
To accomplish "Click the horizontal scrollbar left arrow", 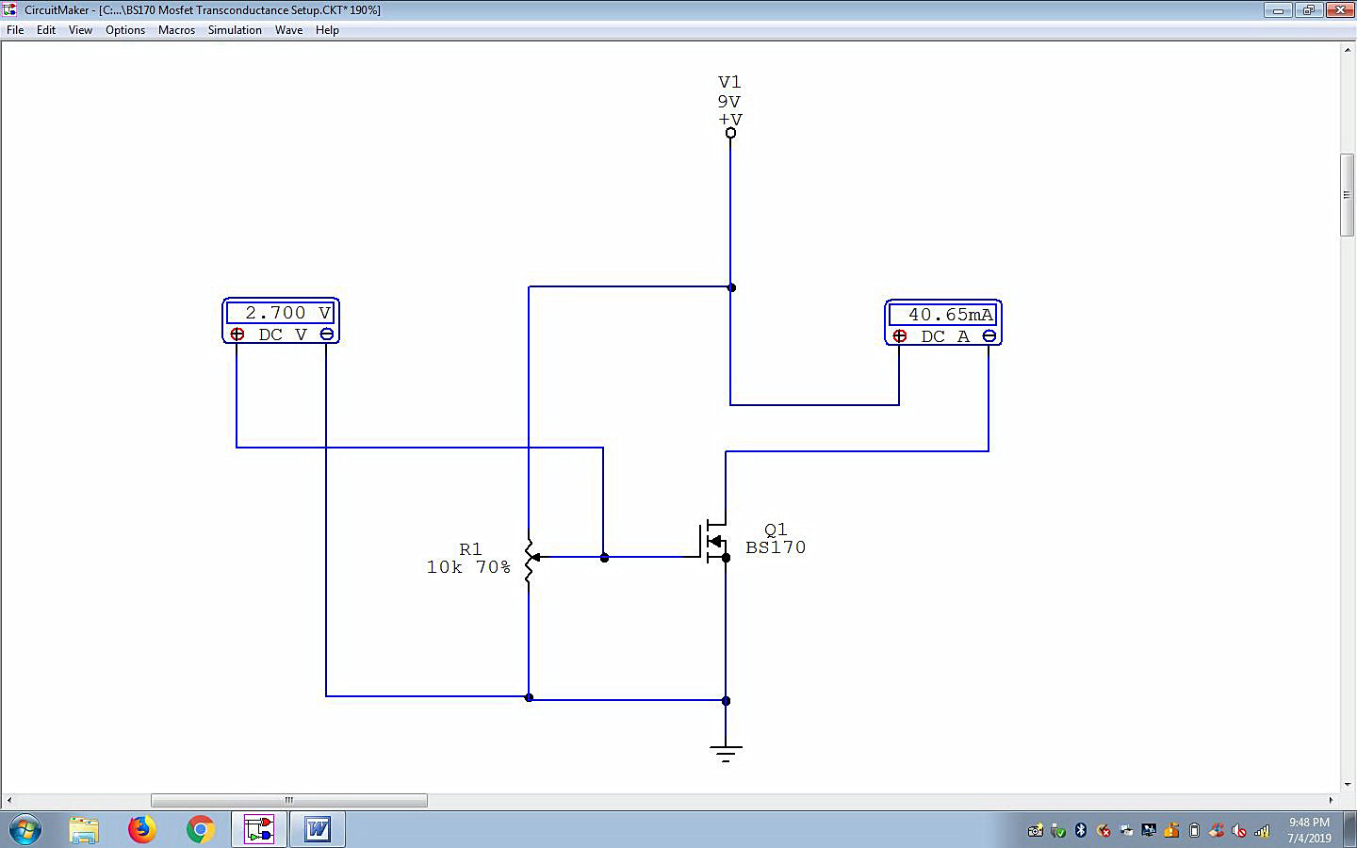I will [x=8, y=800].
